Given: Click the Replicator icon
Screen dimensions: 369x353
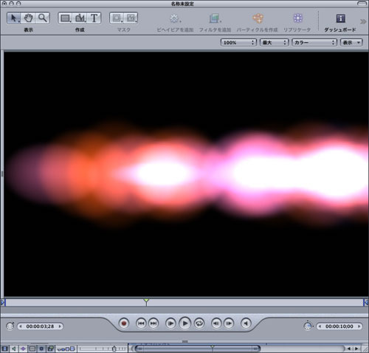Looking at the screenshot, I should click(297, 18).
